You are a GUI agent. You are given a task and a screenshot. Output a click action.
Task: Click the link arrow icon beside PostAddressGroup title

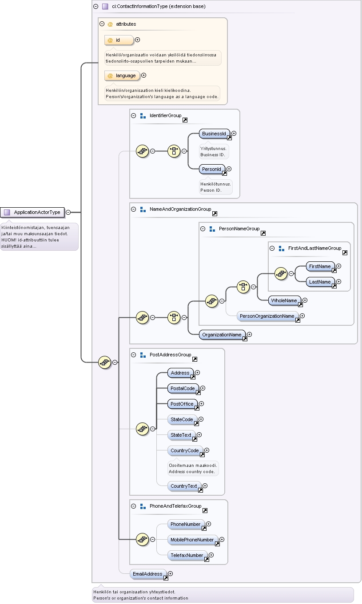pos(195,359)
